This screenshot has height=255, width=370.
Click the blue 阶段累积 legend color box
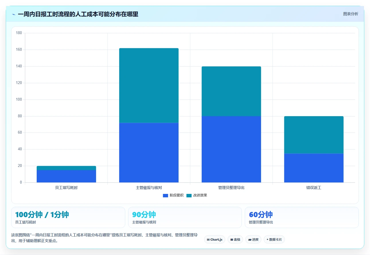[x=165, y=195]
